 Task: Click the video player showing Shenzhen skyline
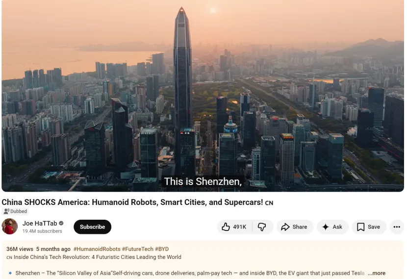pyautogui.click(x=203, y=96)
